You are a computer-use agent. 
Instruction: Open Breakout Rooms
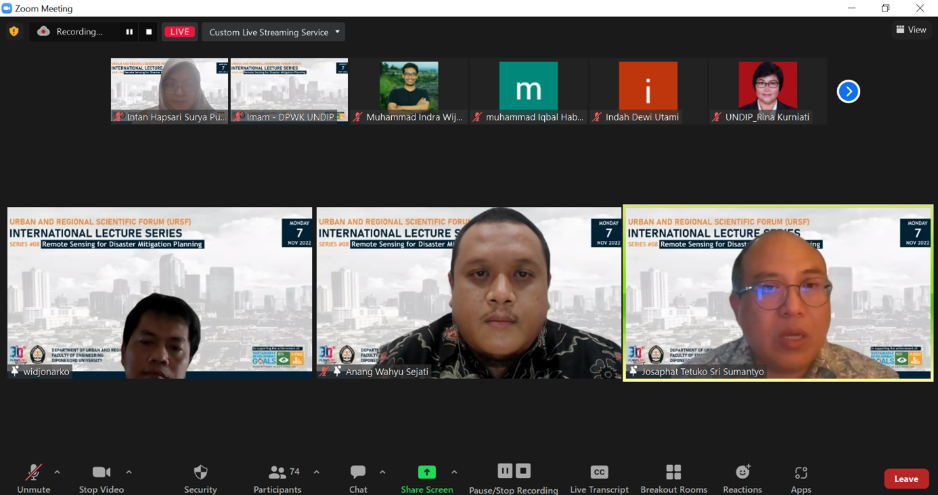[x=674, y=478]
